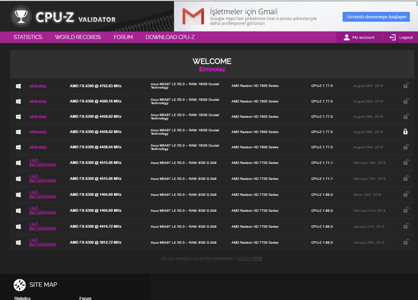Open elninolaz link in 4458.04 MHz row
The height and width of the screenshot is (300, 418).
click(38, 147)
